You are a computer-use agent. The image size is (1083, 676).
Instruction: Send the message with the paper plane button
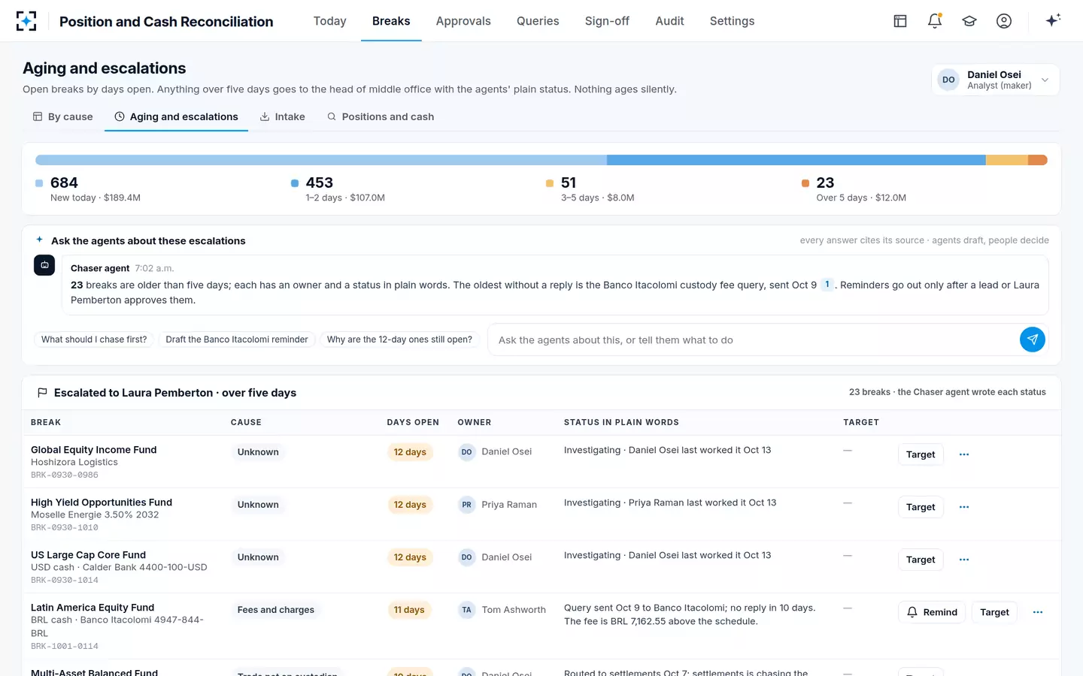coord(1033,340)
